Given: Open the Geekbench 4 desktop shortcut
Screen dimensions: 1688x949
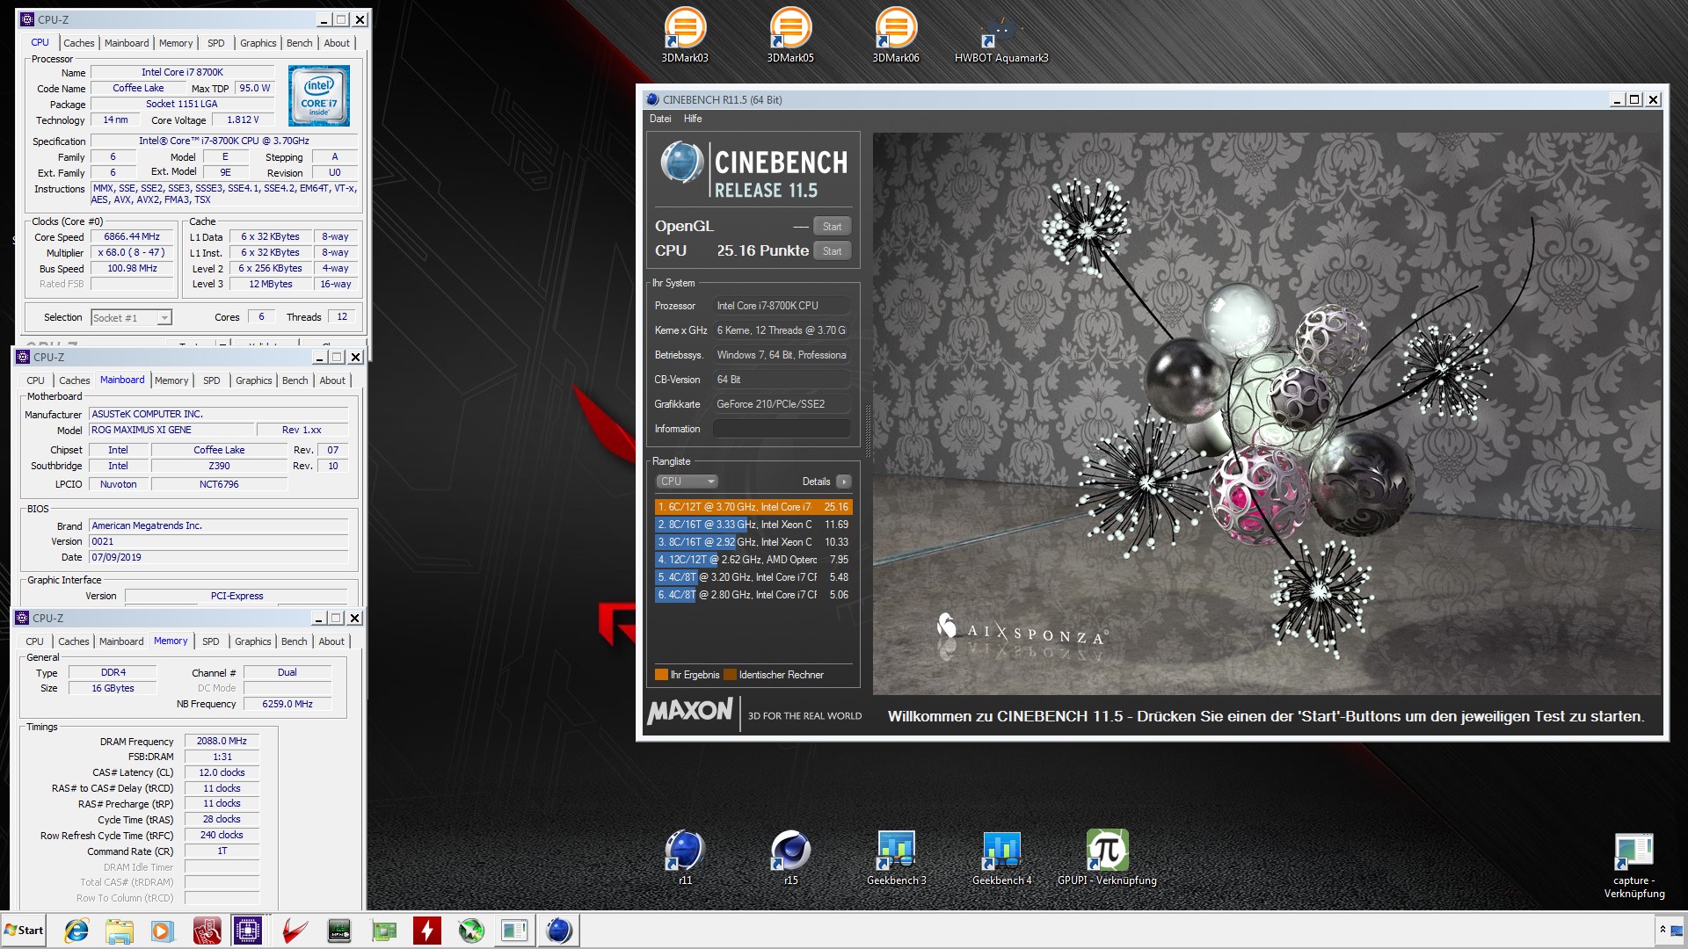Looking at the screenshot, I should [1001, 857].
